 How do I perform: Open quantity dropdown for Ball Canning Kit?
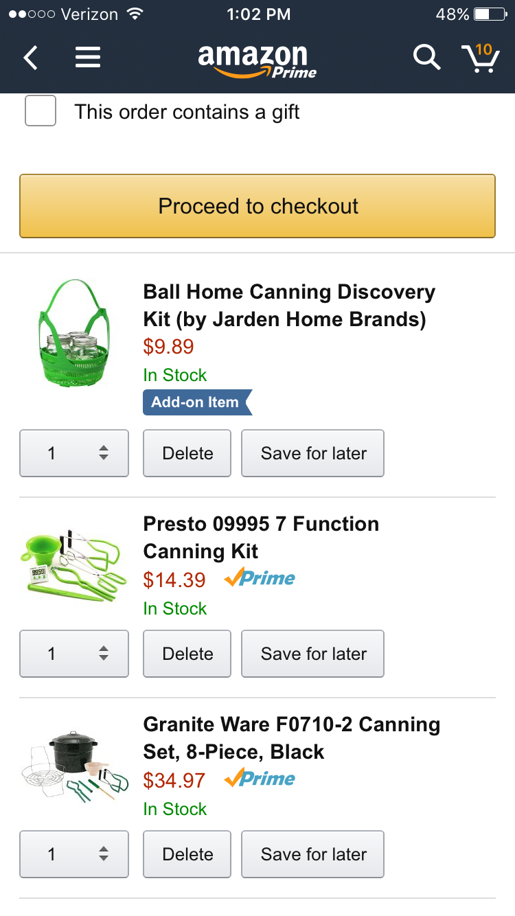(74, 453)
